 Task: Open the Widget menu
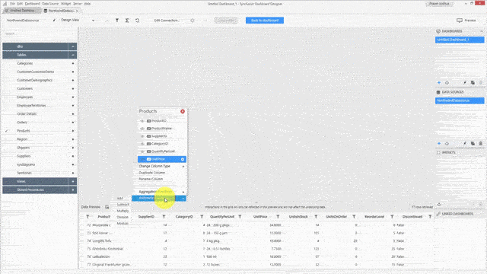(x=66, y=4)
